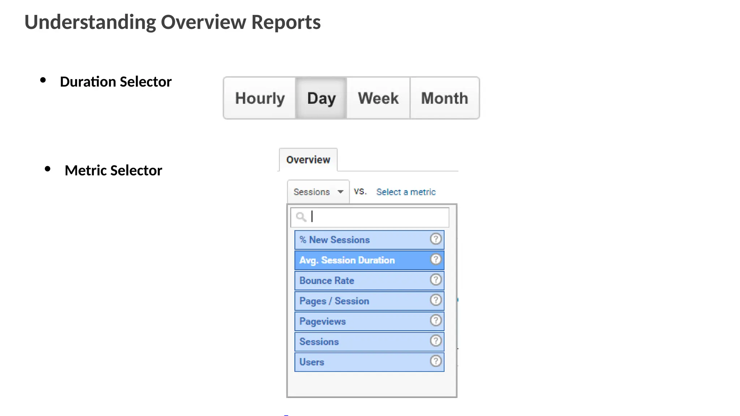Click the Duration Selector bullet text
740x416 pixels.
(x=116, y=82)
